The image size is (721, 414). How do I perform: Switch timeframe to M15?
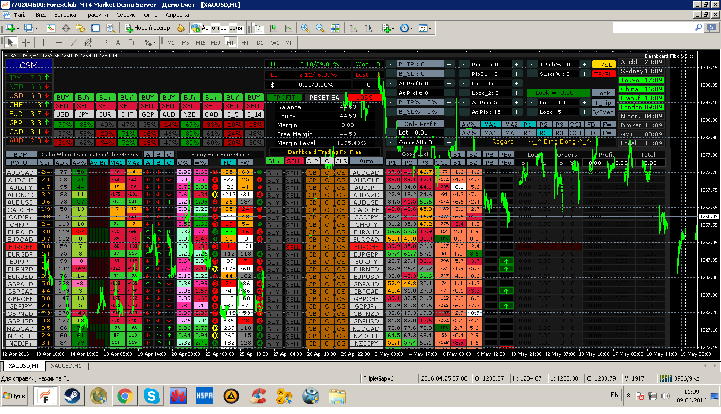(200, 42)
